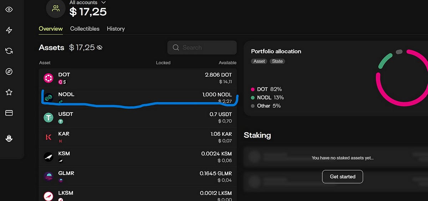Open the eye icon in left sidebar
Image resolution: width=428 pixels, height=201 pixels.
coord(9,10)
